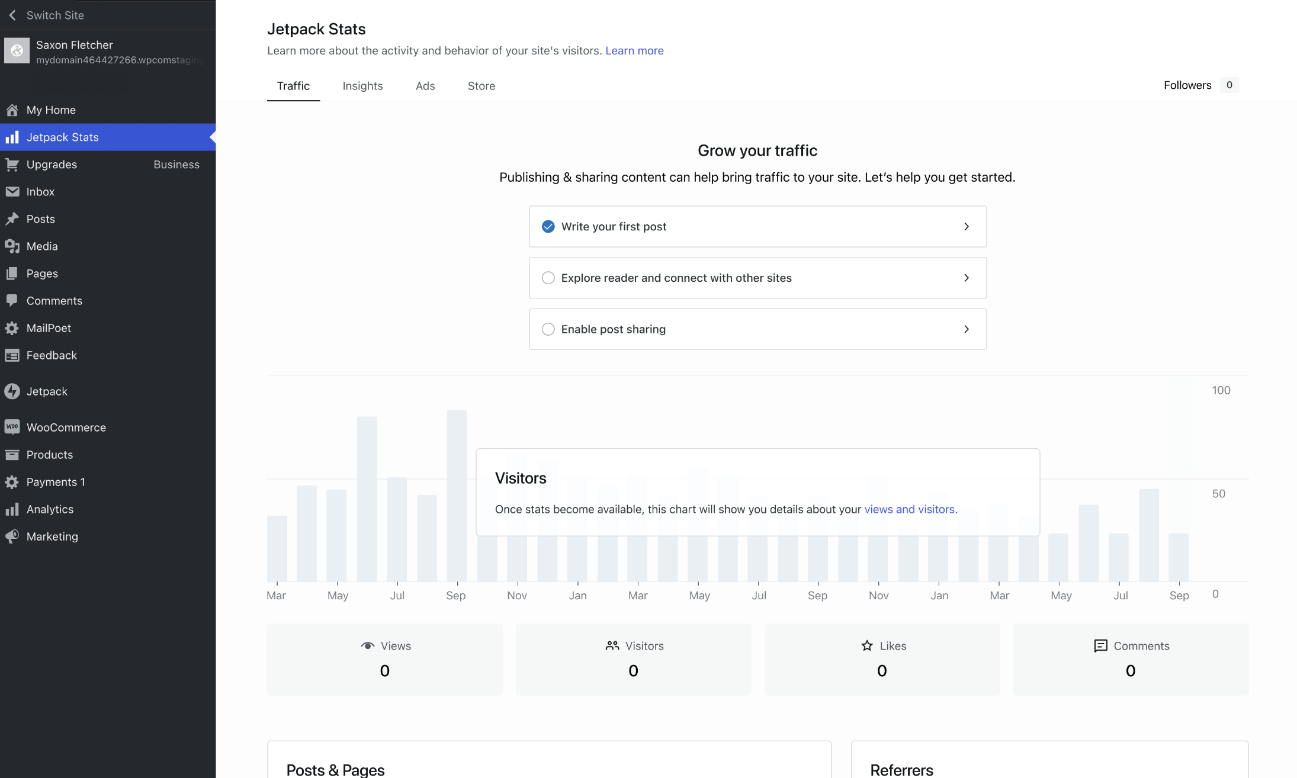Expand Write your first post chevron
The image size is (1297, 778).
coord(967,227)
